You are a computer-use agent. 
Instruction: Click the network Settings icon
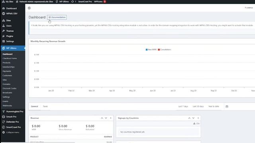pyautogui.click(x=4, y=41)
